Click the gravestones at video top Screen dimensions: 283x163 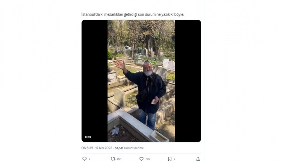[x=168, y=64]
